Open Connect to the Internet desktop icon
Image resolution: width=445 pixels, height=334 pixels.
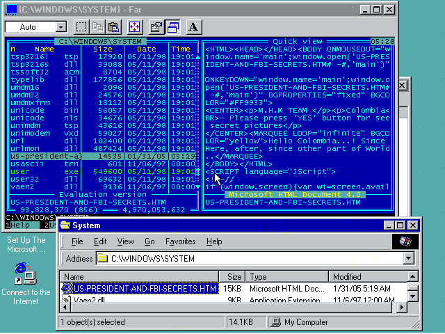coord(26,273)
